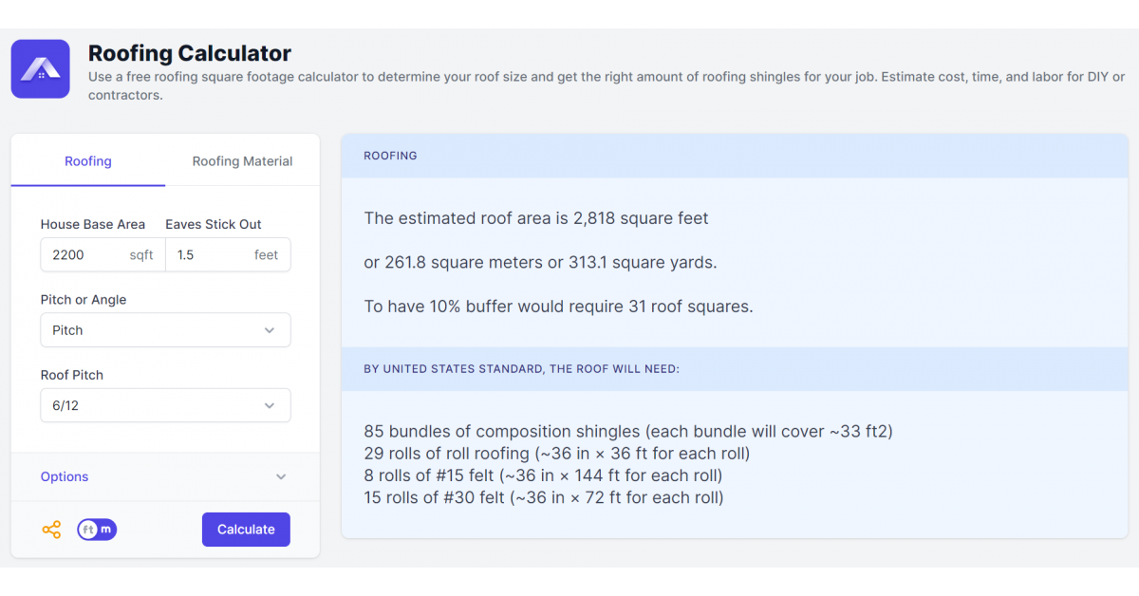Viewport: 1139px width, 596px height.
Task: Open the Pitch or Angle dropdown
Action: click(165, 330)
